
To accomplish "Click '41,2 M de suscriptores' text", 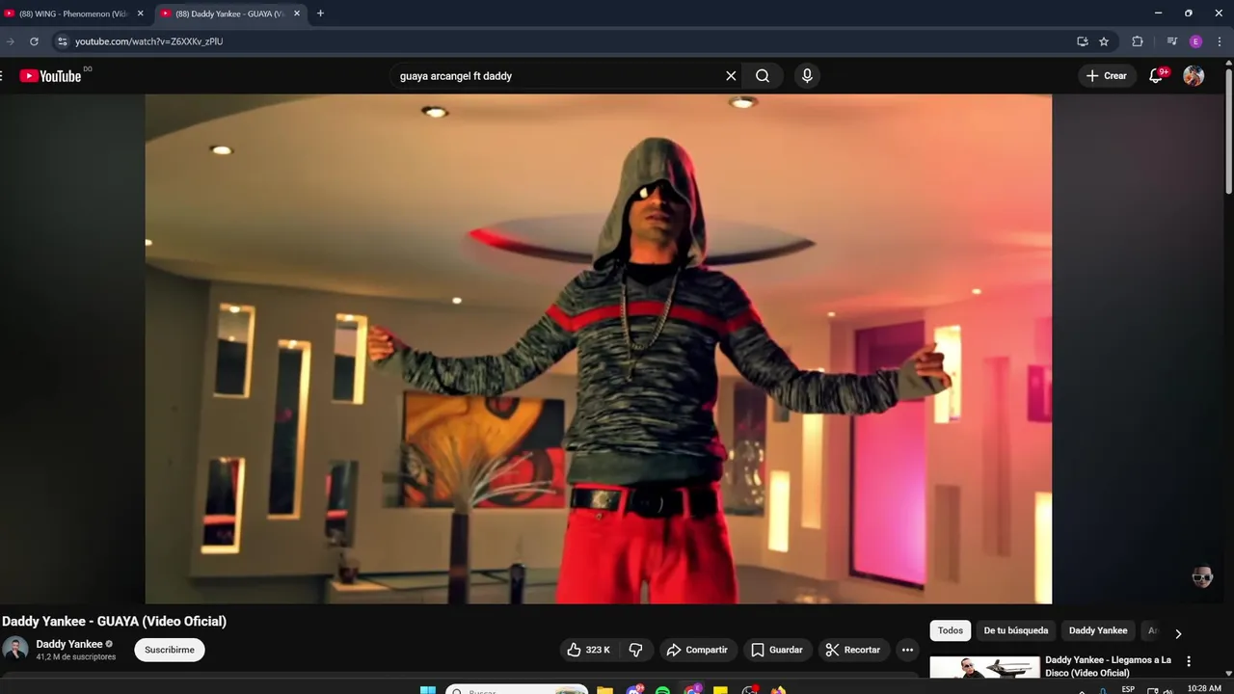I will point(76,657).
